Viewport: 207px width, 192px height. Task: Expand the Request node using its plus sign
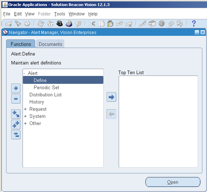(25, 109)
